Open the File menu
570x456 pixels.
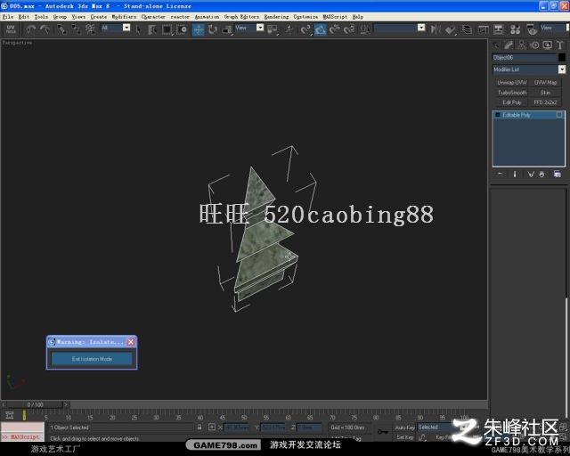pos(8,17)
